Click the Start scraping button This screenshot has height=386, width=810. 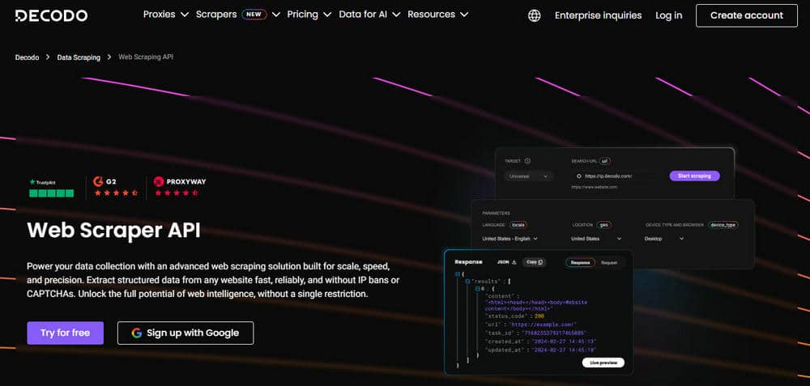point(695,176)
